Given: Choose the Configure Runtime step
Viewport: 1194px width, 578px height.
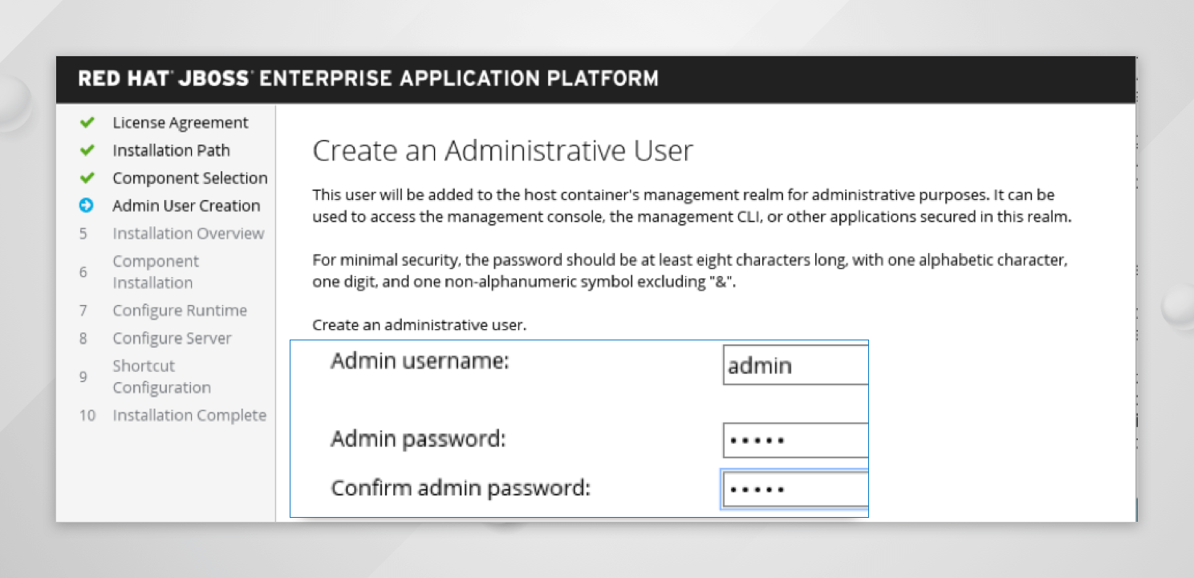Looking at the screenshot, I should pos(179,311).
